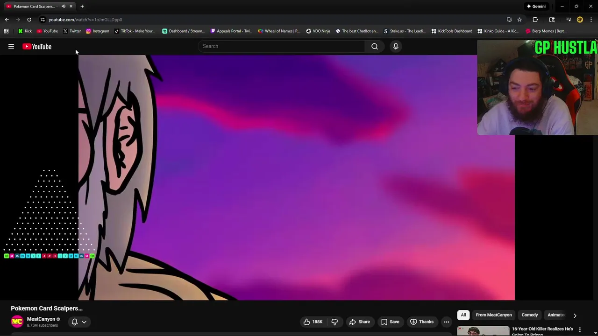Open the Kick bookmark
This screenshot has width=598, height=336.
tap(25, 31)
